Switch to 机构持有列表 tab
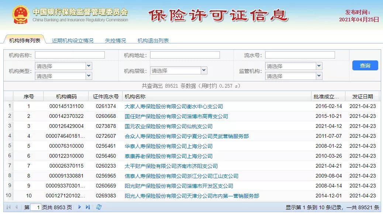The width and height of the screenshot is (383, 214). [x=25, y=41]
